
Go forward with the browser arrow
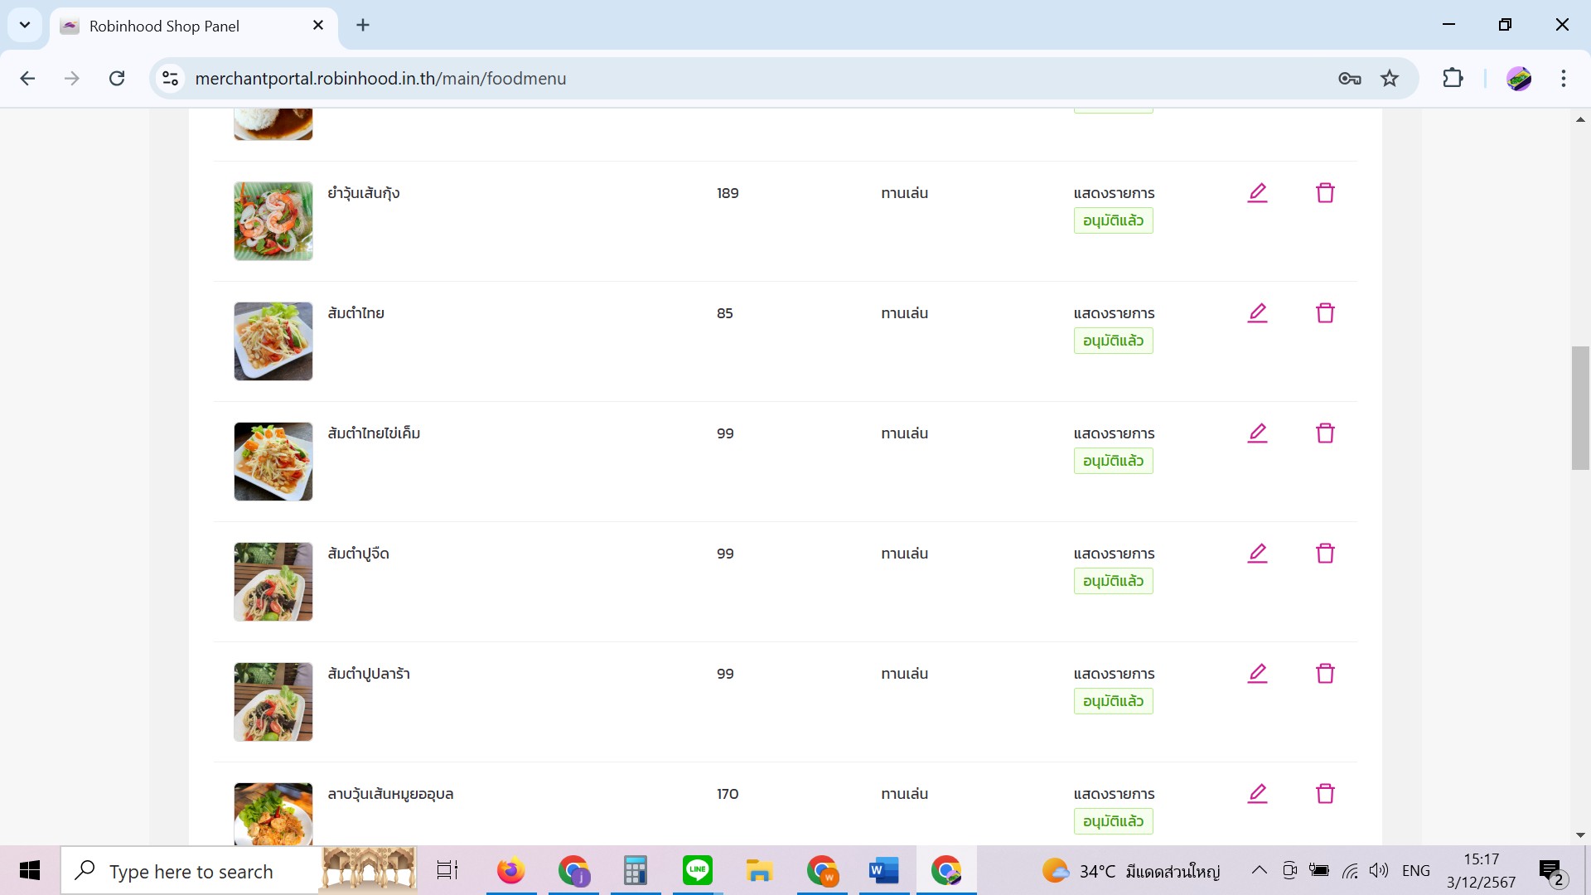72,78
